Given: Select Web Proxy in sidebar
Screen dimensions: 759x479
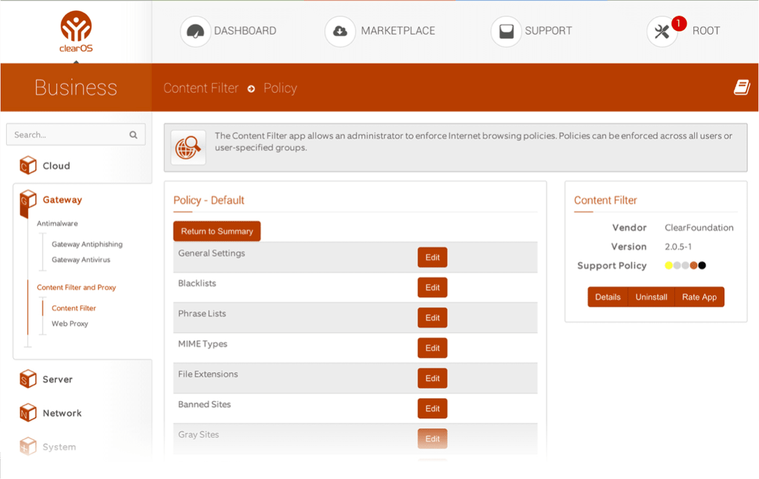Looking at the screenshot, I should 70,324.
